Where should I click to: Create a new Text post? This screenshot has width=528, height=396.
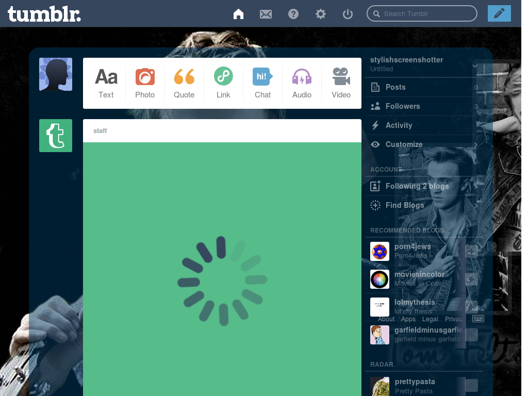(x=106, y=82)
